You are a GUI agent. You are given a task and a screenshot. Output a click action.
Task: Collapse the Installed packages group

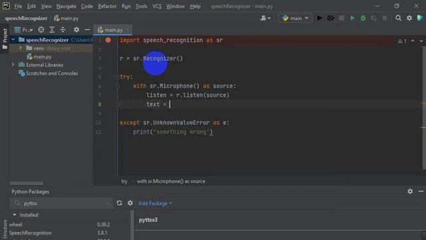pos(15,215)
